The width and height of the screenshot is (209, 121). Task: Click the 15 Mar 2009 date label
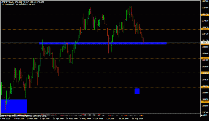(32, 119)
